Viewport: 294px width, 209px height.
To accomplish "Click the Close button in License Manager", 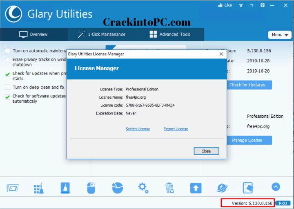I will click(x=206, y=151).
